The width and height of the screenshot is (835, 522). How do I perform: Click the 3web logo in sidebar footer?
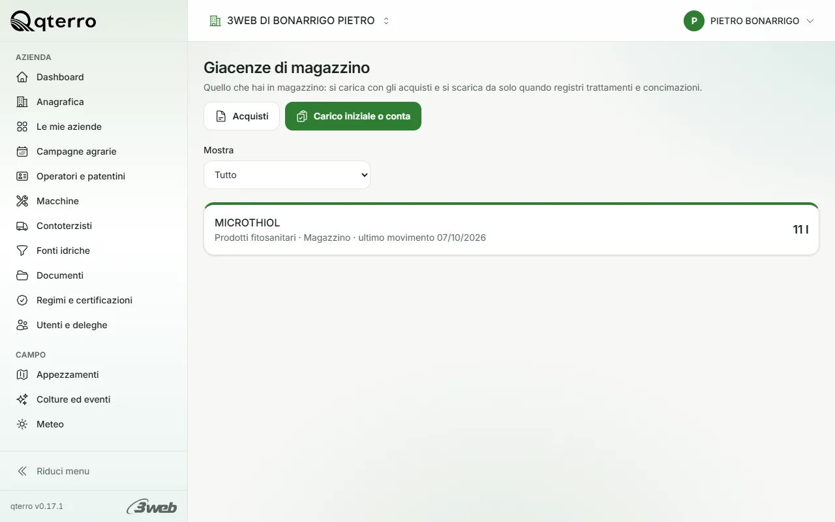tap(152, 506)
